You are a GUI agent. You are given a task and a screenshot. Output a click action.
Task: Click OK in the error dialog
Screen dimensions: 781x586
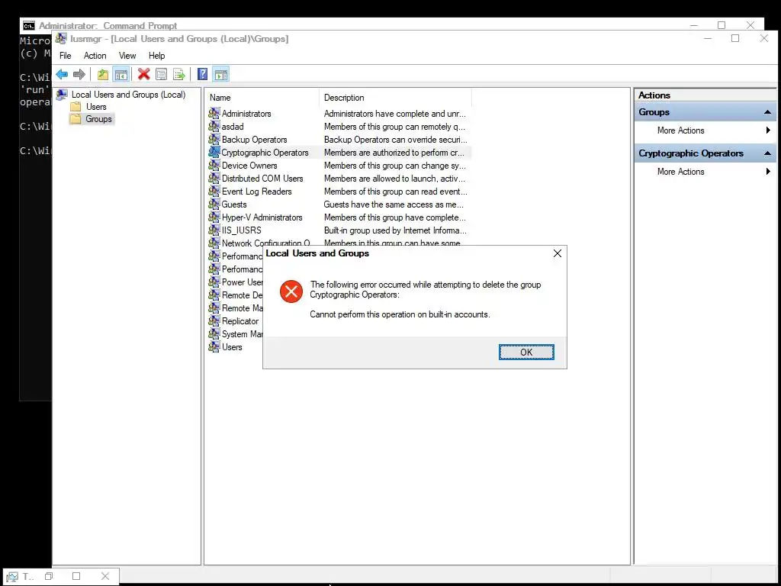(526, 353)
